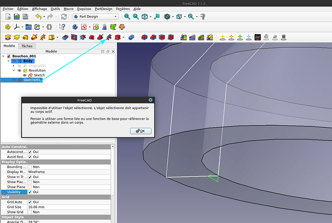Click the create group folder icon
Image resolution: width=332 pixels, height=223 pixels.
[x=28, y=27]
